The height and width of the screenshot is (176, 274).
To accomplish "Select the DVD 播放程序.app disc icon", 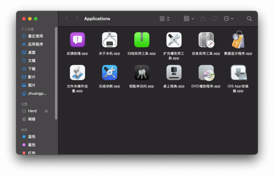I will (206, 73).
